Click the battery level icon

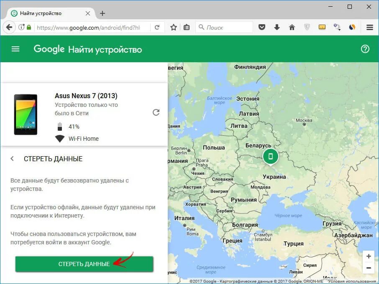tap(60, 127)
